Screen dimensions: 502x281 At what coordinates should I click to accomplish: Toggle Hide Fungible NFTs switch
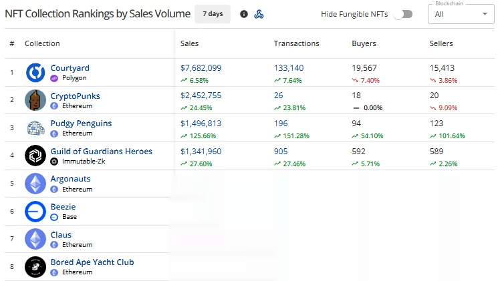[403, 14]
